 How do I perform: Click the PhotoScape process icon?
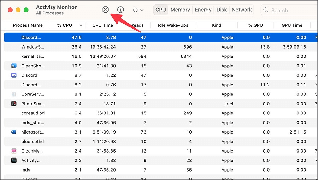click(14, 104)
